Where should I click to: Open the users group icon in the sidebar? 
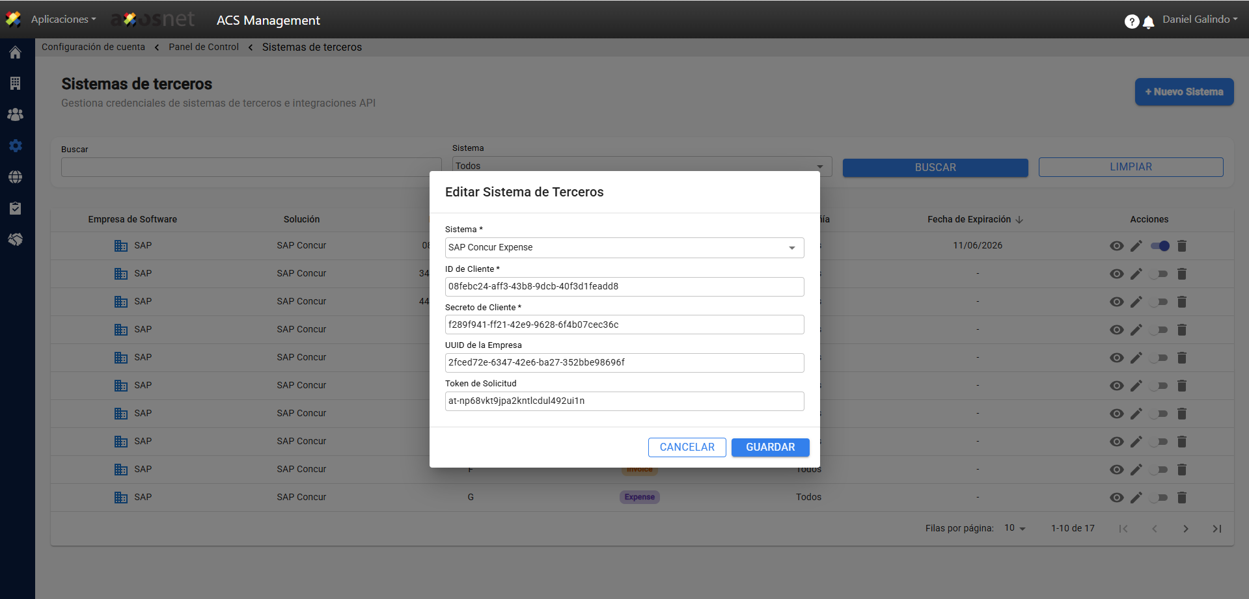tap(15, 114)
